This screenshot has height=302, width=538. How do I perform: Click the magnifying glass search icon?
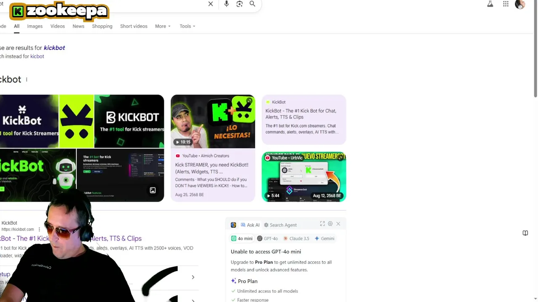coord(252,4)
